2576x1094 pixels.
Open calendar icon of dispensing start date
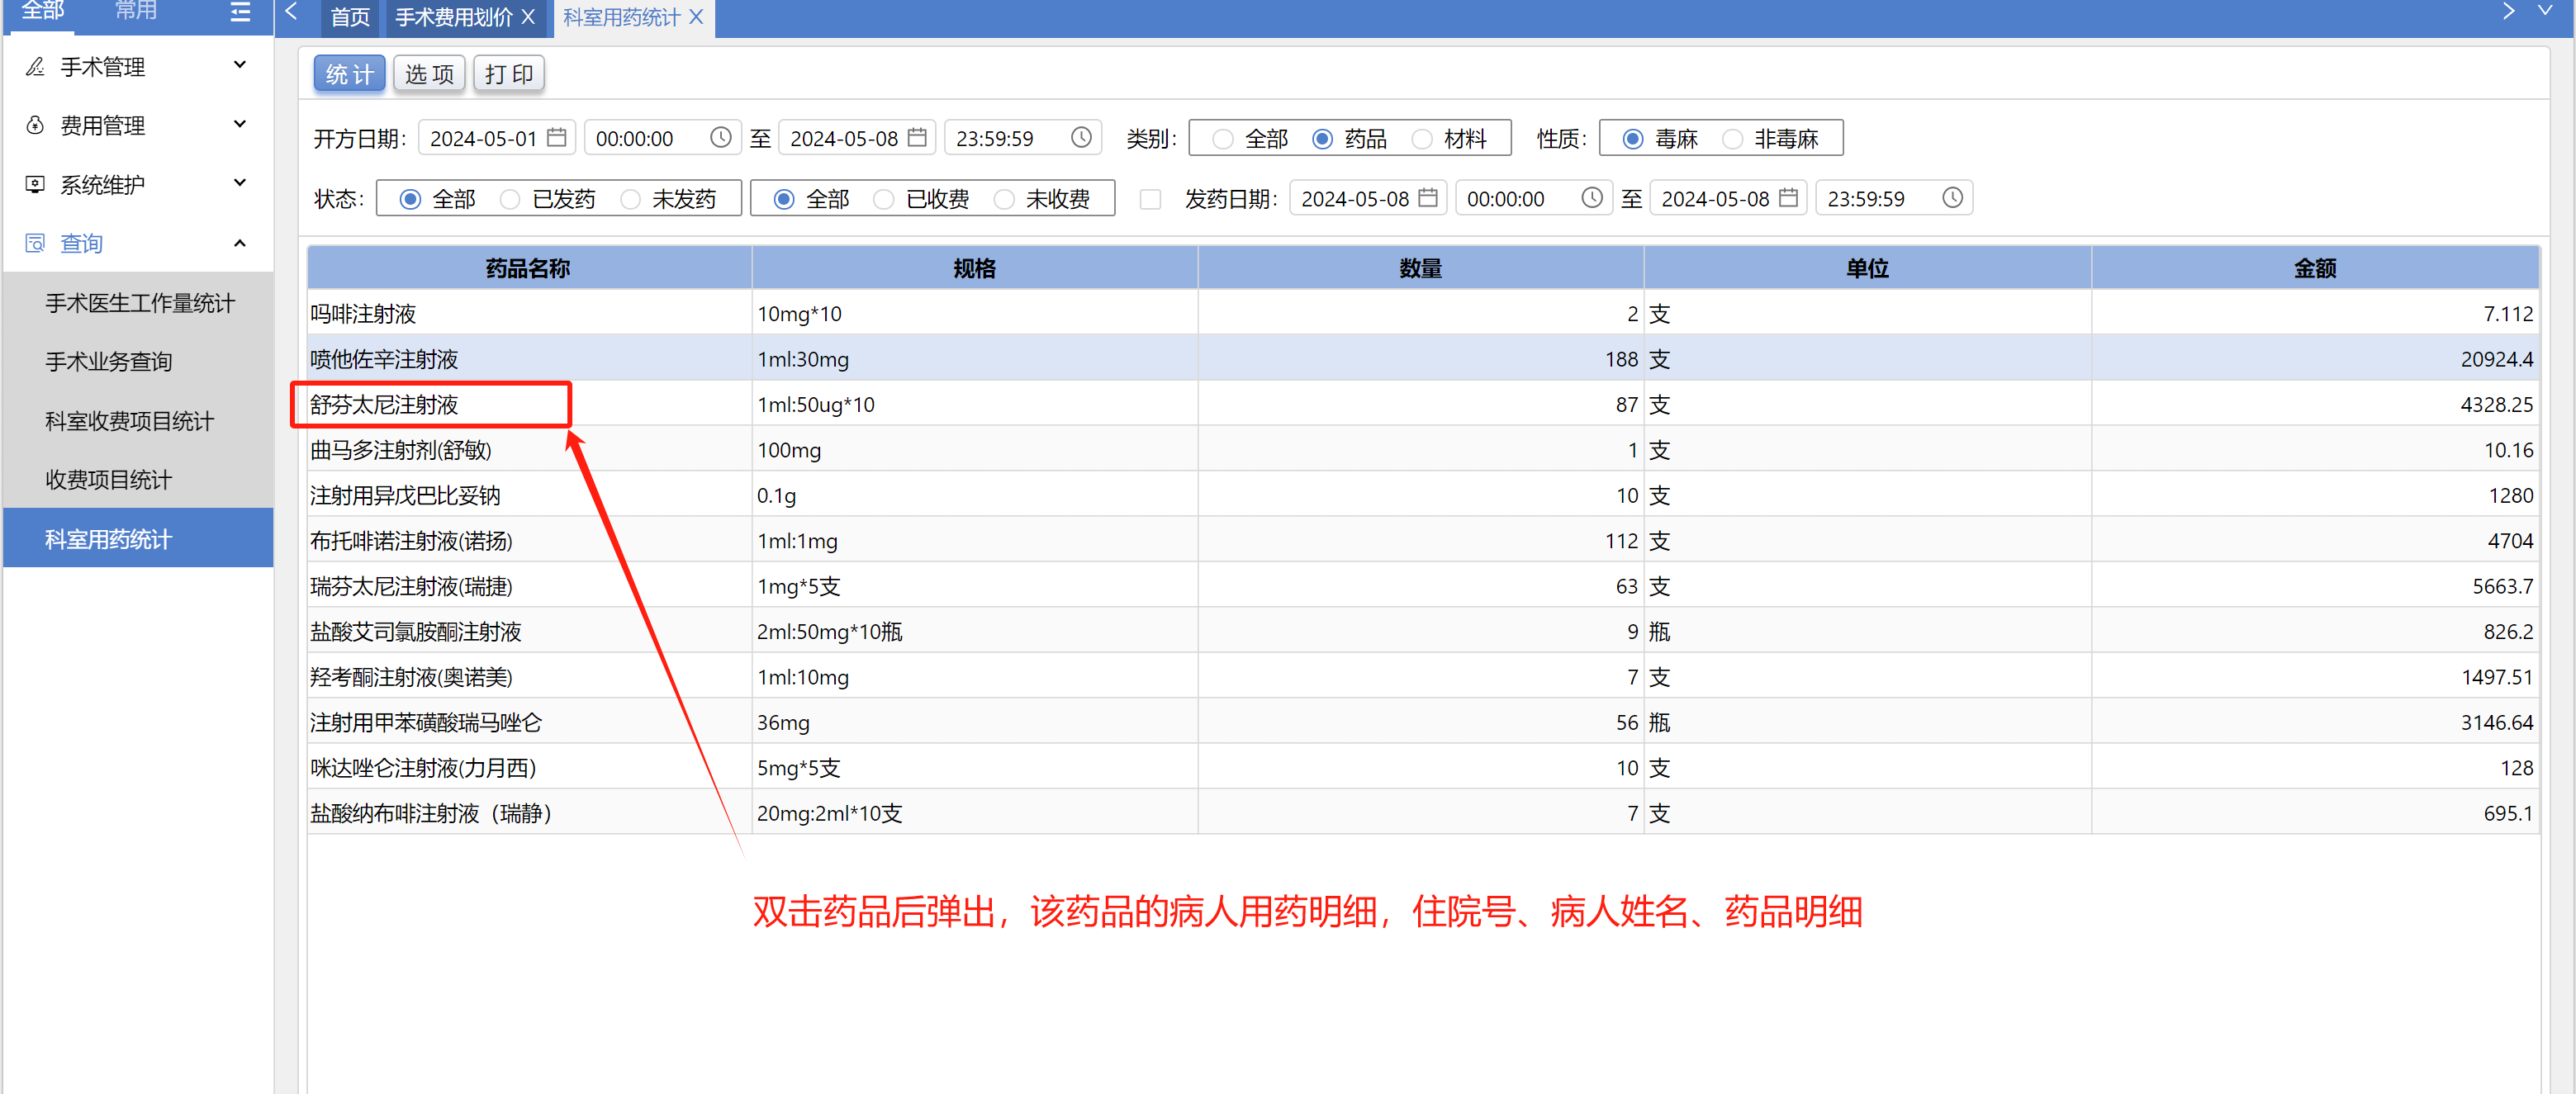coord(1428,198)
